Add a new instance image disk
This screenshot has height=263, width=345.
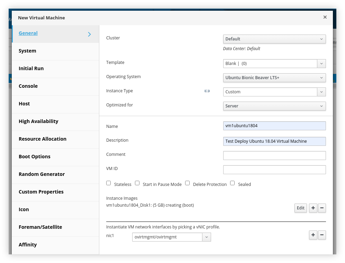coord(313,208)
